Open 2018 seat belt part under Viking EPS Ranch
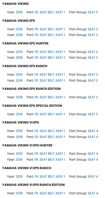 [50, 80]
